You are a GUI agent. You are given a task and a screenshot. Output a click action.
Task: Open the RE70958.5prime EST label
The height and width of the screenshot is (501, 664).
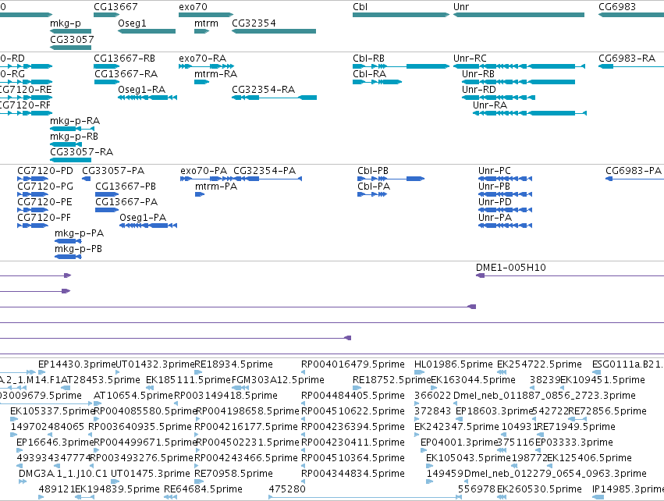click(x=233, y=474)
